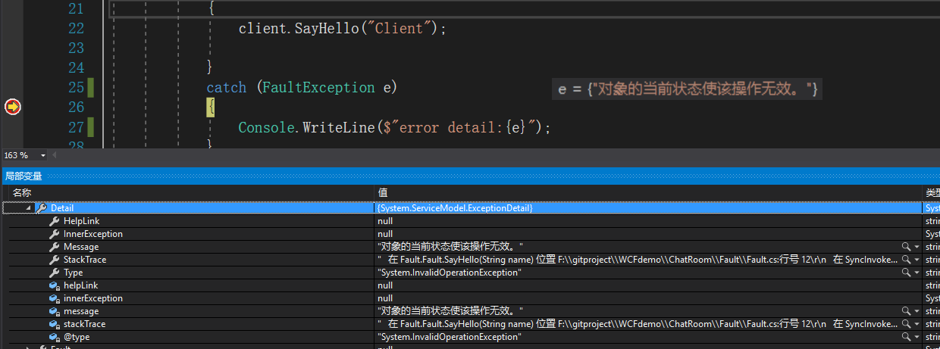Open visualizer dropdown arrow for @type row
Image resolution: width=940 pixels, height=349 pixels.
click(916, 337)
